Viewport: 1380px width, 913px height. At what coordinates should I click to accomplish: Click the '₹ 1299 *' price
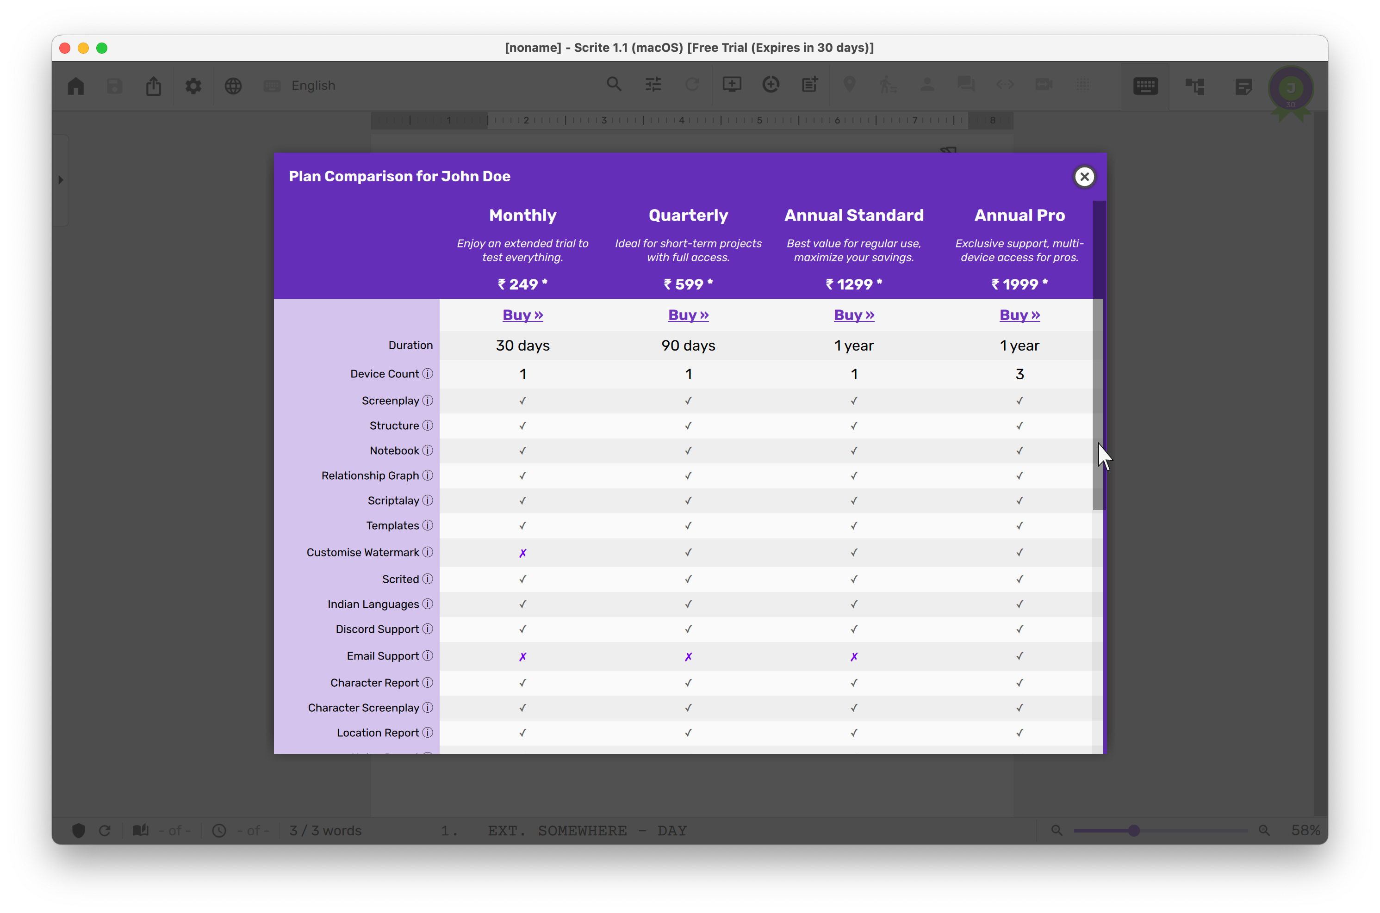click(853, 284)
